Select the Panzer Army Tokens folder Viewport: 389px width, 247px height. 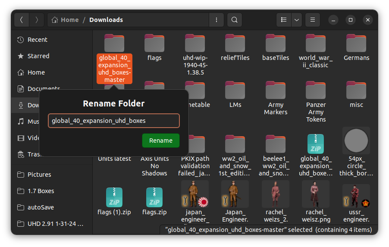point(316,102)
